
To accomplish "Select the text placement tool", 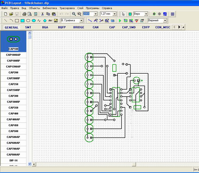I will (50, 20).
